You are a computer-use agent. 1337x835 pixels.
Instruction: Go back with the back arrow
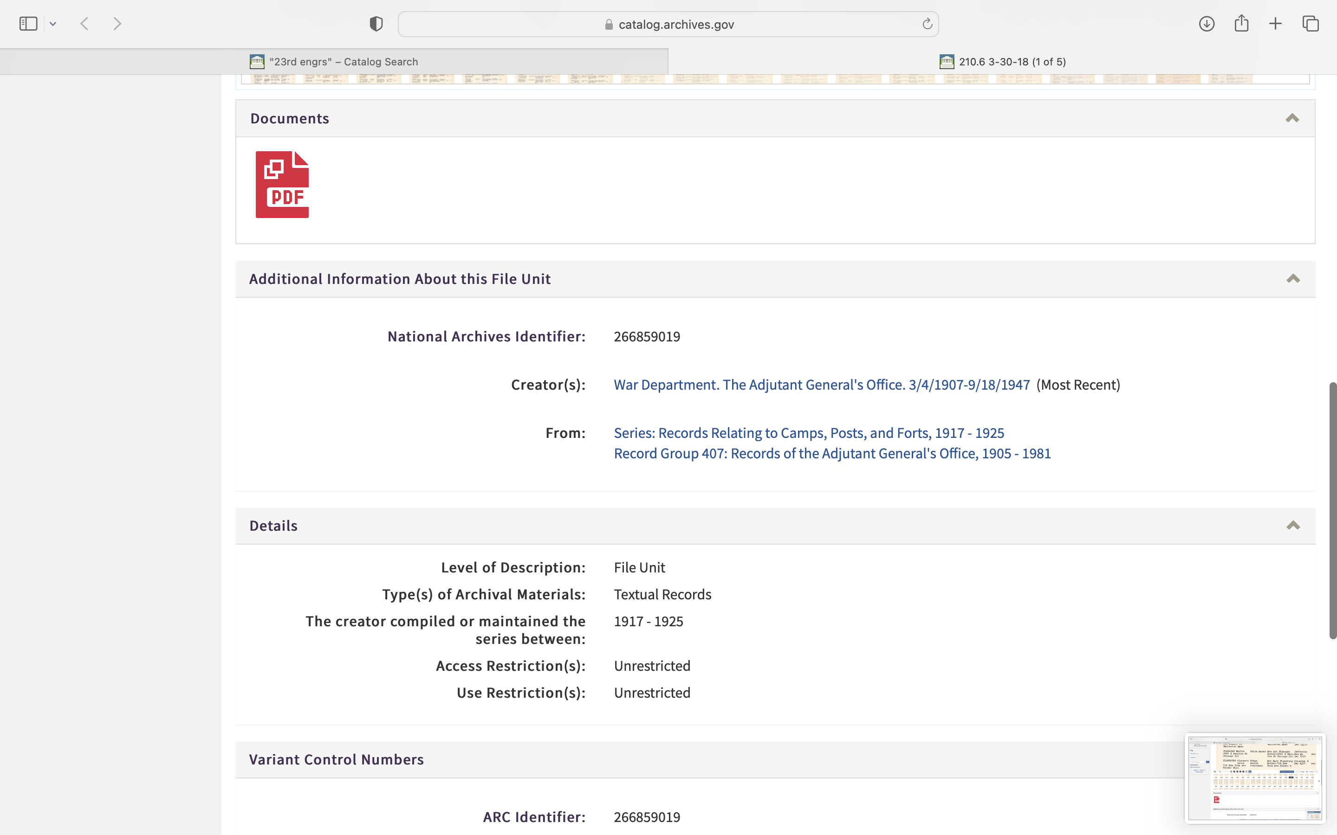(84, 24)
